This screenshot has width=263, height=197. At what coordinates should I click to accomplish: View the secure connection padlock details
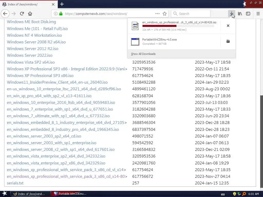(x=61, y=14)
